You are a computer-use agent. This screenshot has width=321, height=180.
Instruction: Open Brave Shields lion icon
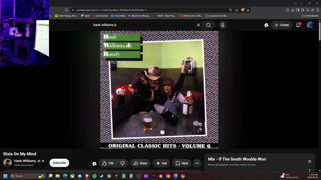243,10
